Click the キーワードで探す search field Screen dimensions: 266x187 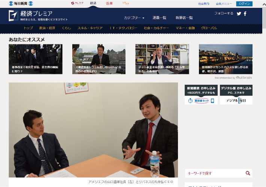[x=214, y=173]
